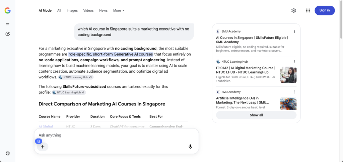Click Format: 2-day on-campus basic level text
Image resolution: width=343 pixels, height=162 pixels.
point(241,107)
